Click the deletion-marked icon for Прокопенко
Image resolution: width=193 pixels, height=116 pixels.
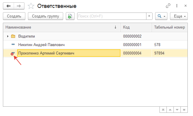point(13,54)
